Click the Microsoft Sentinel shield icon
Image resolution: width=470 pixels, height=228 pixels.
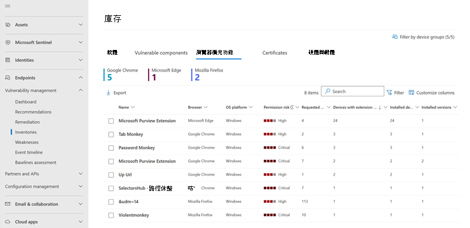click(x=8, y=42)
